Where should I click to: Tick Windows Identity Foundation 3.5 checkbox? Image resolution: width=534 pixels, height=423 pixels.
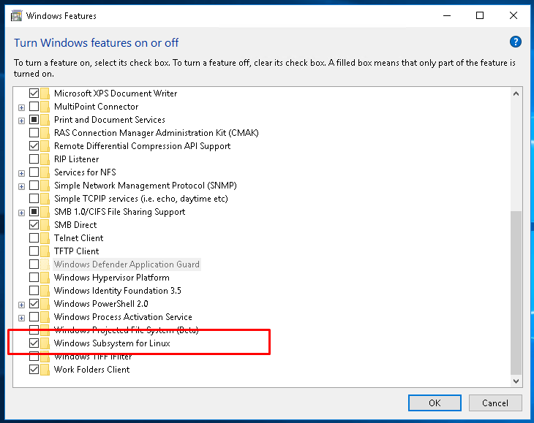coord(34,290)
